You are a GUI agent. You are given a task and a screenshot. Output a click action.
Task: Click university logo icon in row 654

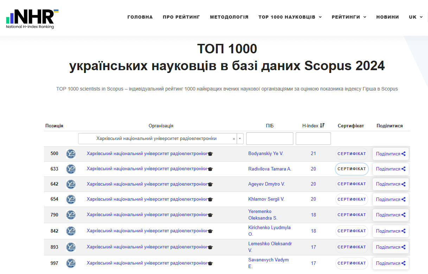pos(71,199)
